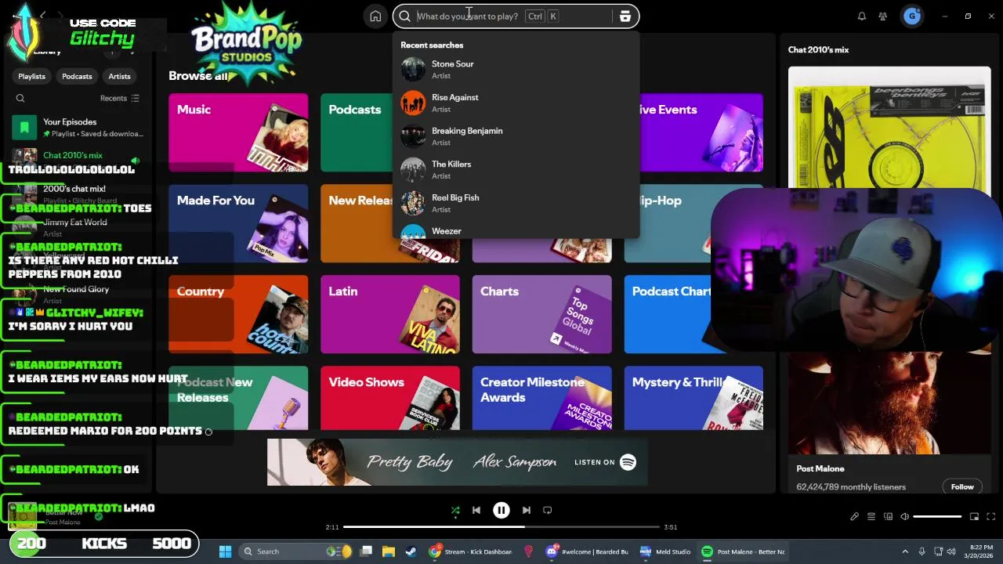Screen dimensions: 1003x564
Task: Open Connect to a device icon
Action: click(888, 516)
